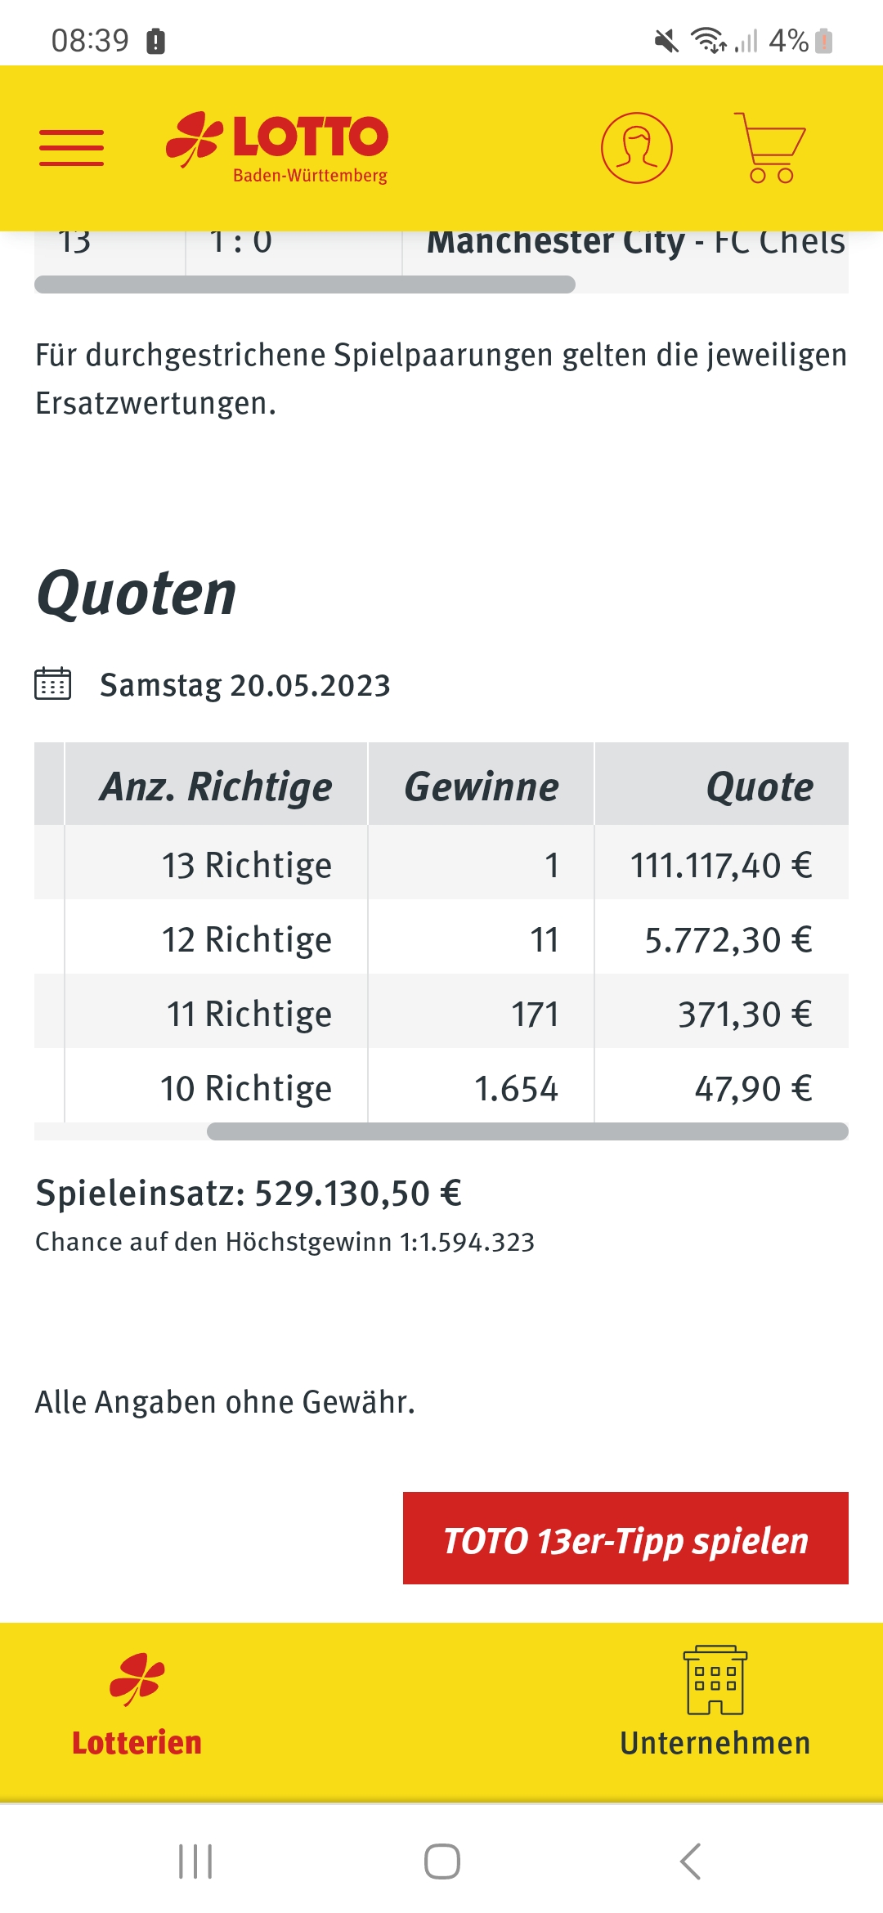Open the hamburger menu
The image size is (883, 1913).
[72, 148]
